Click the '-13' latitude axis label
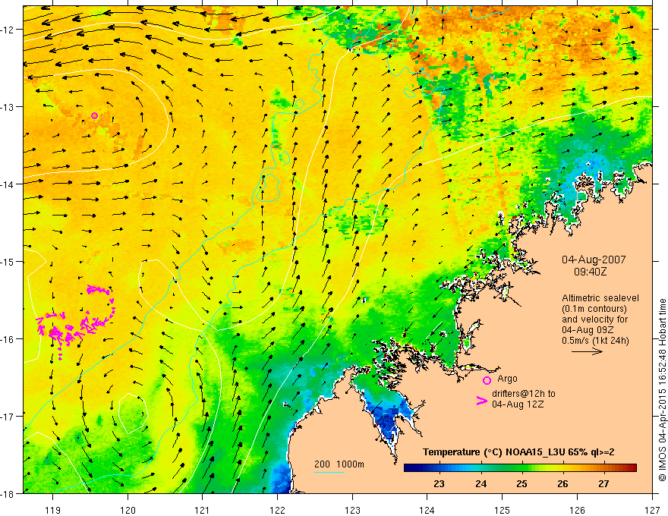Screen dimensions: 668x516 [x=8, y=107]
